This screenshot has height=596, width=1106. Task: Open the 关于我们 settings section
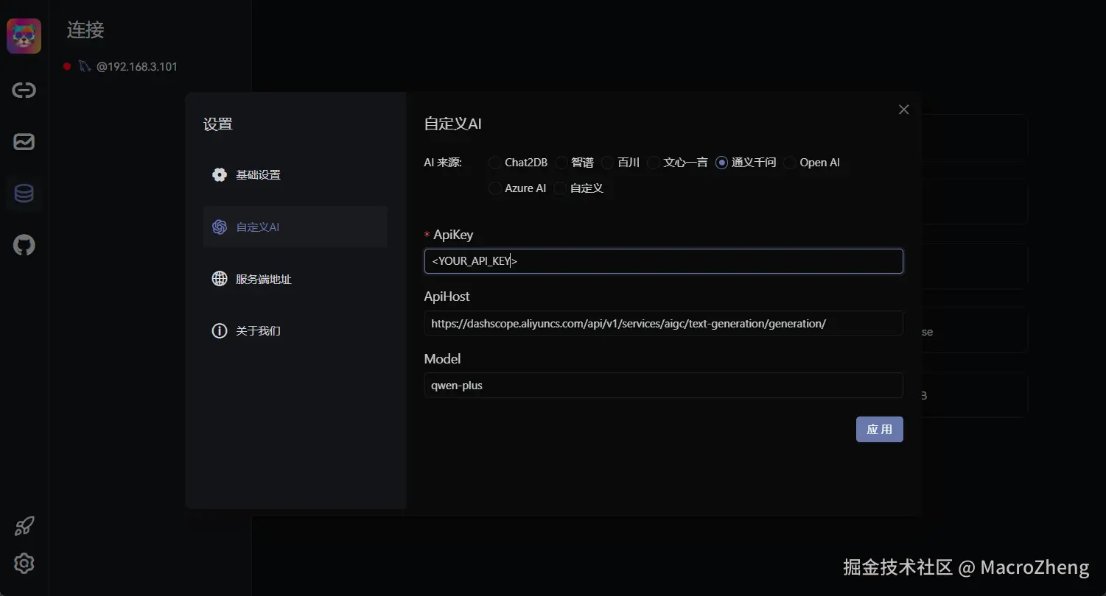click(295, 331)
